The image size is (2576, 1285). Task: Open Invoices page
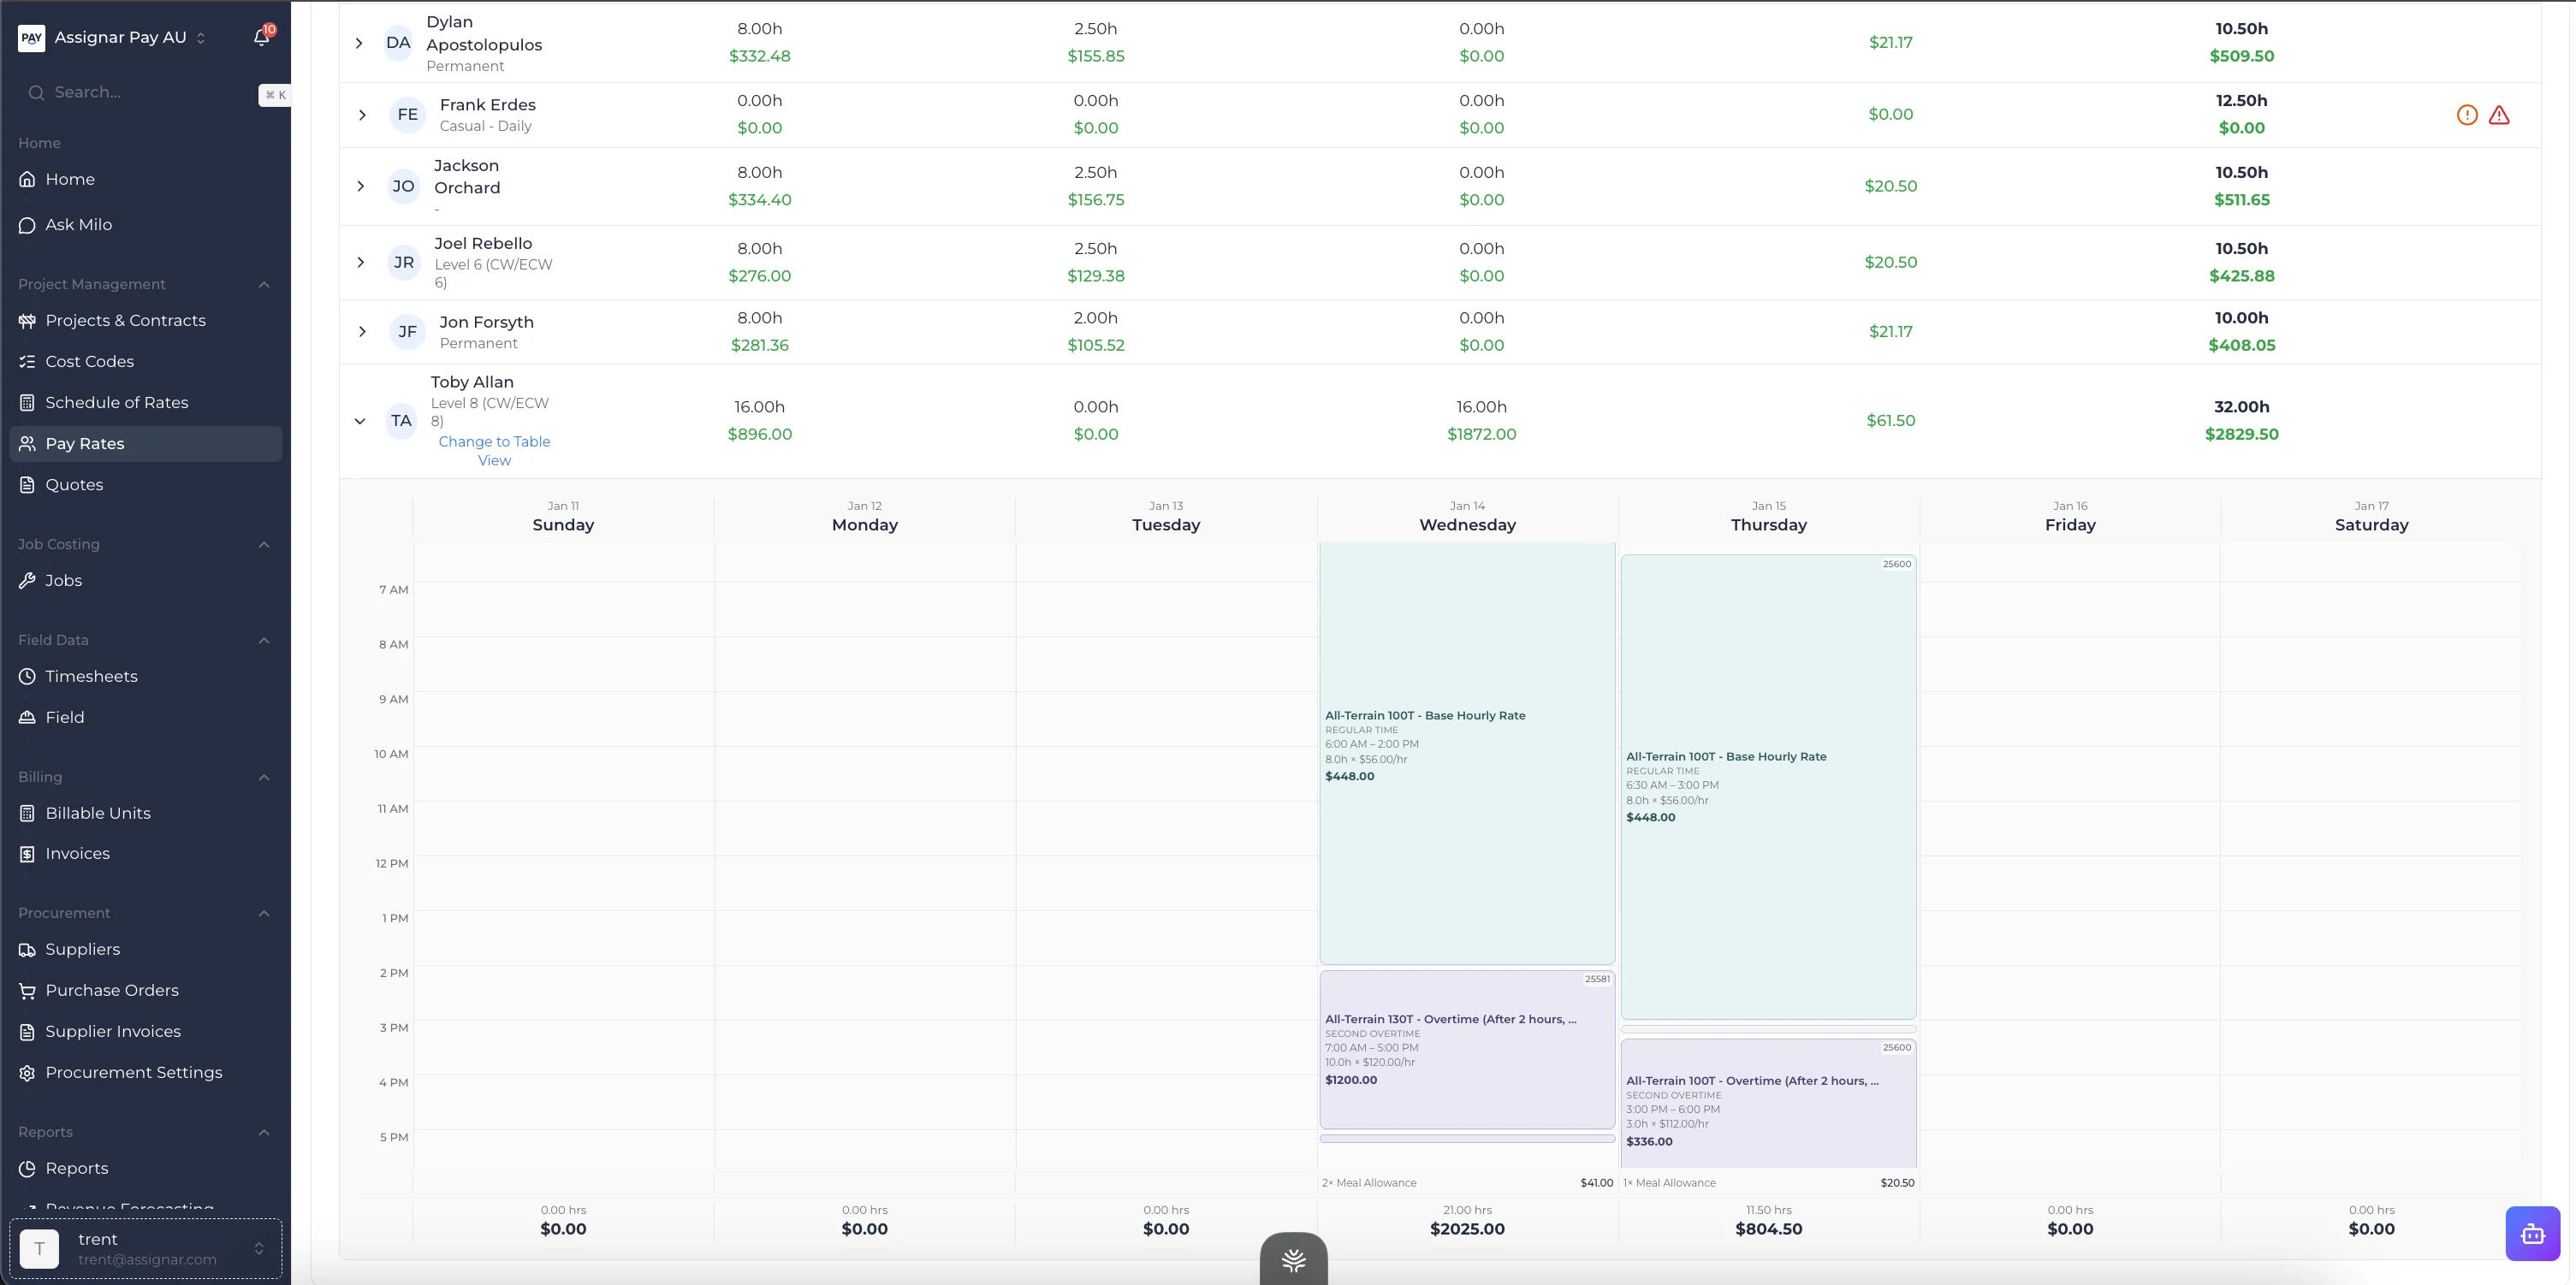click(x=77, y=854)
